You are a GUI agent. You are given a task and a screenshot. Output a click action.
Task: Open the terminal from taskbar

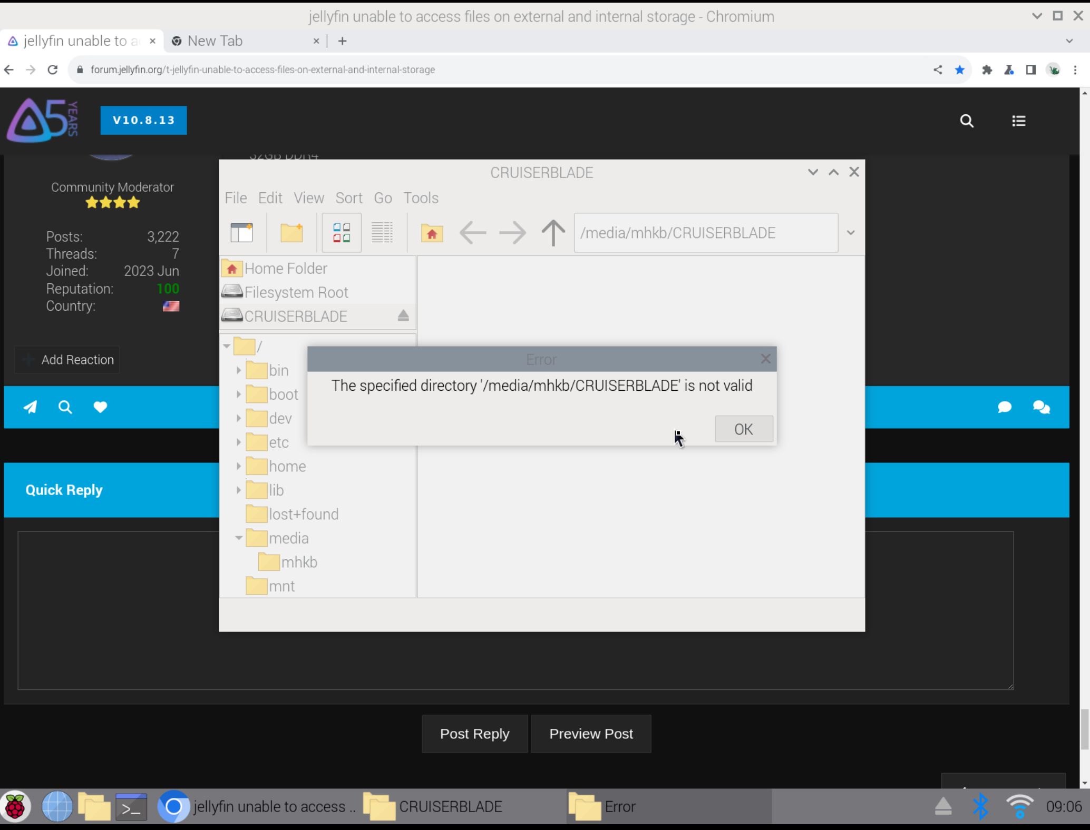[x=131, y=807]
